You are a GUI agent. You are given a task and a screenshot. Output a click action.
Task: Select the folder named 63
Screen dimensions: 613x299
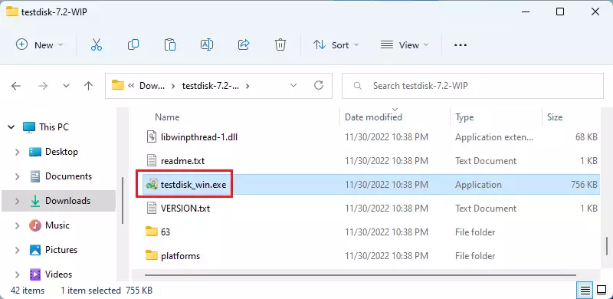[x=166, y=232]
